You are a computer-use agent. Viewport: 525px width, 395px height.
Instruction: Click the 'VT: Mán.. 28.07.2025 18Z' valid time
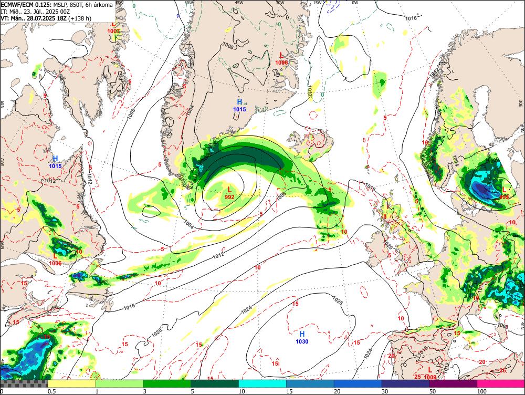34,18
